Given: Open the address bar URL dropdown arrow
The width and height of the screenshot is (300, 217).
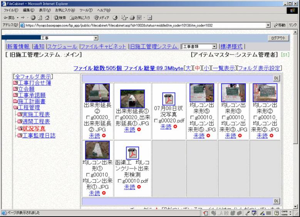Looking at the screenshot, I should click(x=268, y=25).
